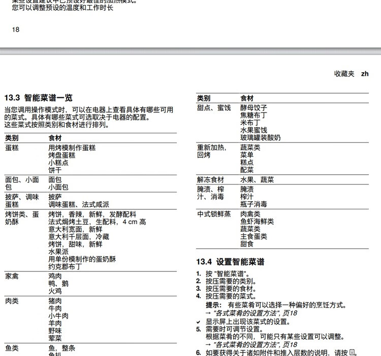Select the 野味 entry

point(55,331)
